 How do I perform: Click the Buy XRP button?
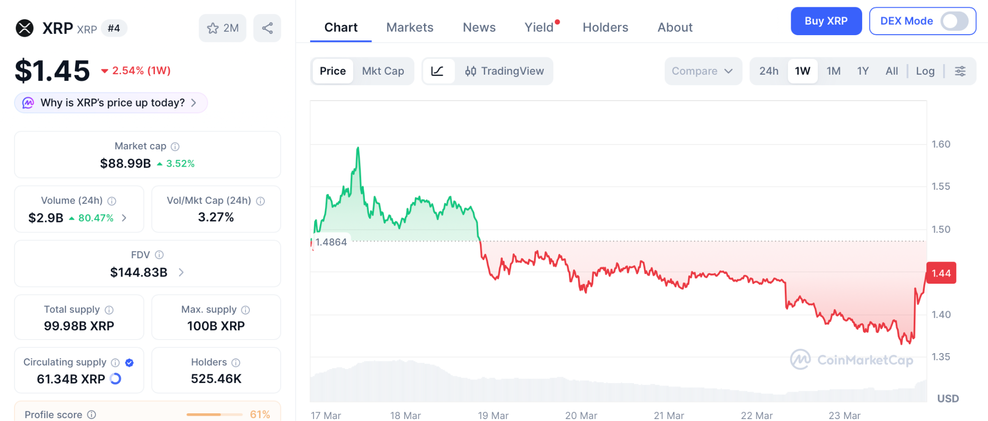(x=826, y=21)
